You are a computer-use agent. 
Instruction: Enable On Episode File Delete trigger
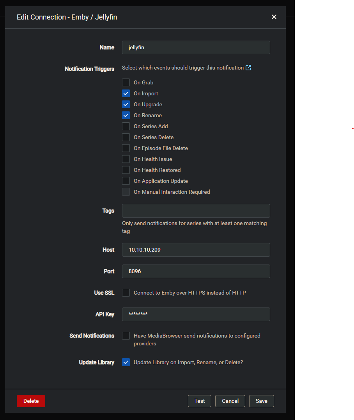(126, 148)
